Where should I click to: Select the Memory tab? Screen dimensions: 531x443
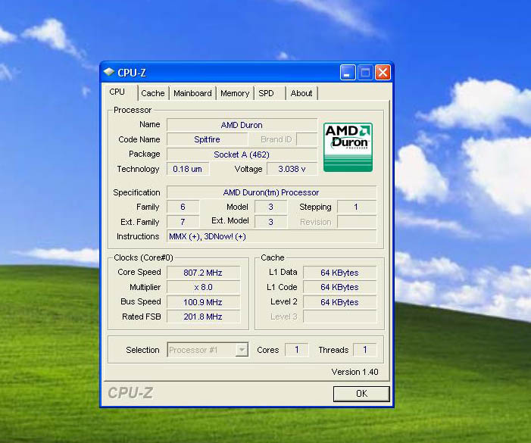pyautogui.click(x=235, y=93)
